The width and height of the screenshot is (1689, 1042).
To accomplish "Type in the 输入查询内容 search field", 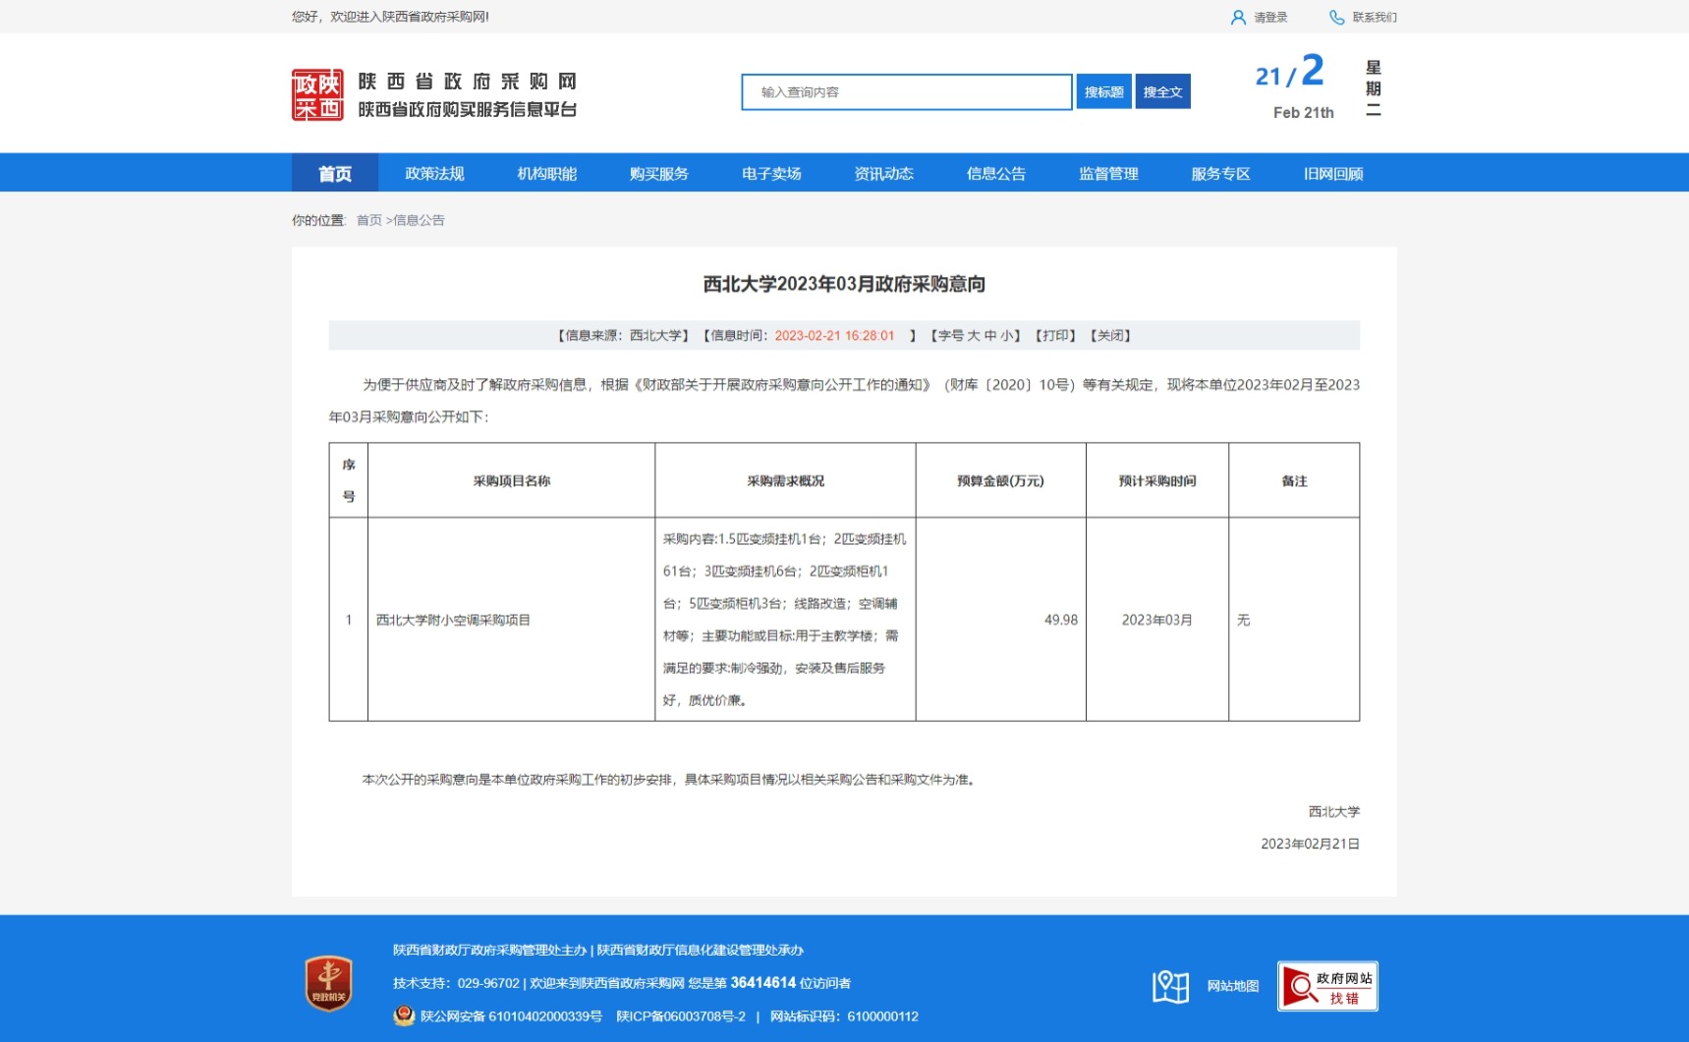I will click(x=906, y=92).
